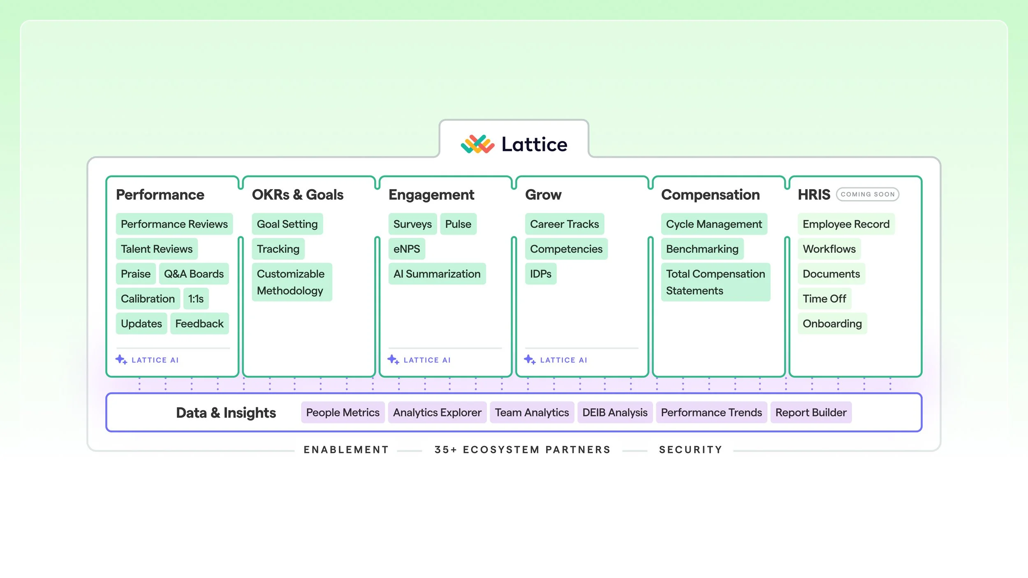Click the Employee Record chip
1028x578 pixels.
[846, 224]
